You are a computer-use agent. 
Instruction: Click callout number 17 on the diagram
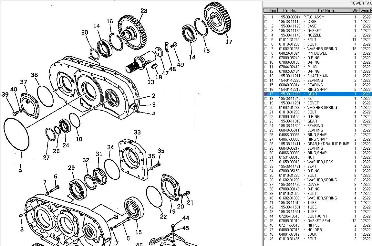[229, 42]
